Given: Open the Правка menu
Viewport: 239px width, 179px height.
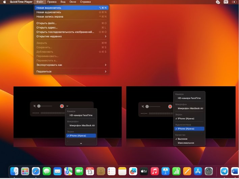Looking at the screenshot, I should pos(52,2).
